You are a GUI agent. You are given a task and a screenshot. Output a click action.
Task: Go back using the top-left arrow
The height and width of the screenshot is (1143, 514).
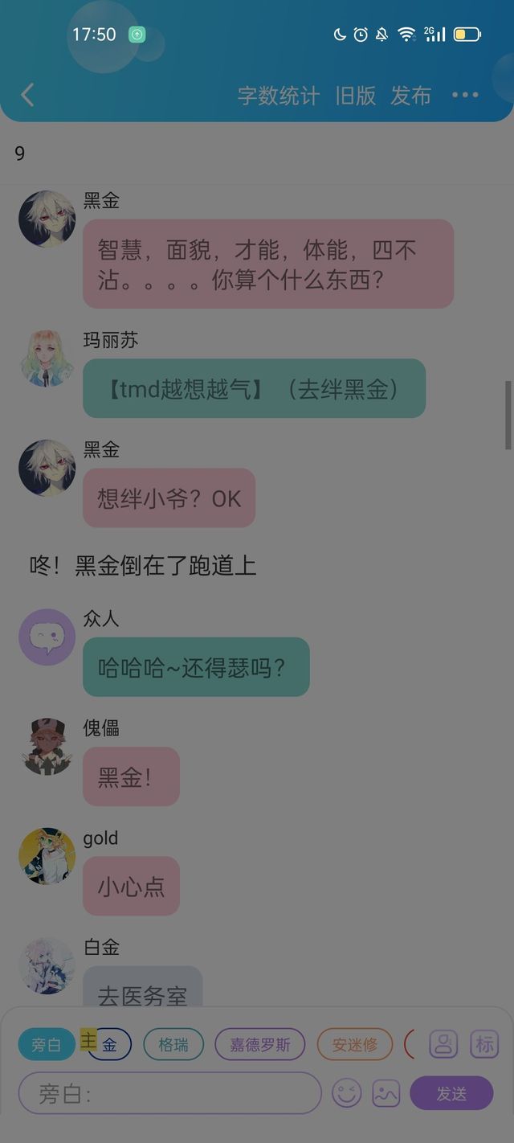[x=27, y=96]
